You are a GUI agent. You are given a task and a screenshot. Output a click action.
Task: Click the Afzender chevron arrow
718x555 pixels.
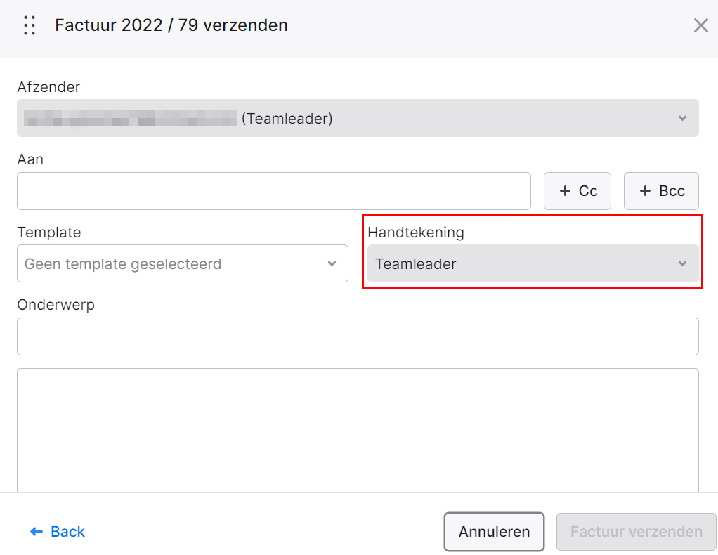pos(682,118)
